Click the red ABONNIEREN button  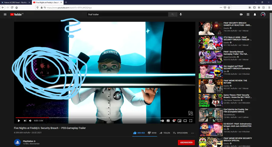tap(186, 142)
